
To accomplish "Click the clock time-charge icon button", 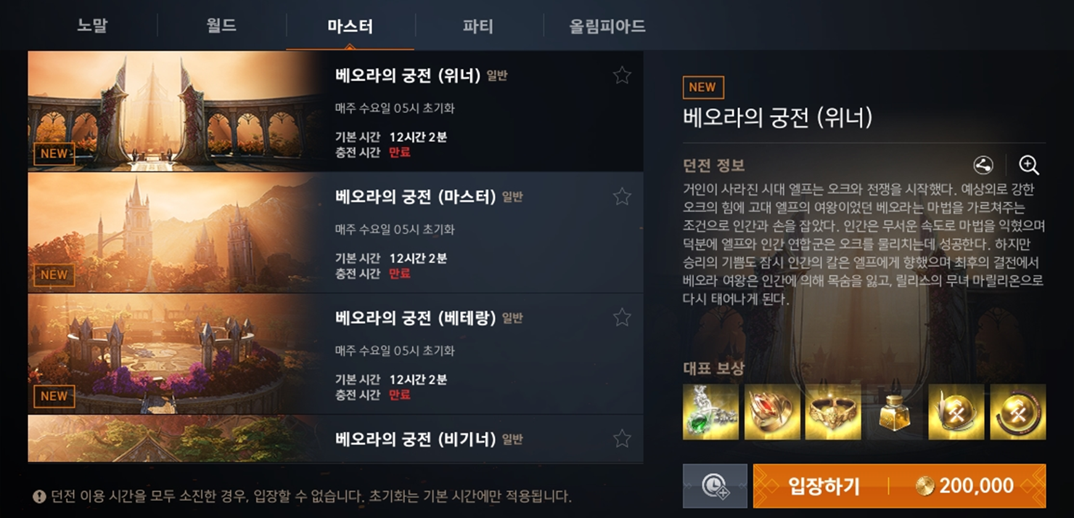I will tap(715, 486).
